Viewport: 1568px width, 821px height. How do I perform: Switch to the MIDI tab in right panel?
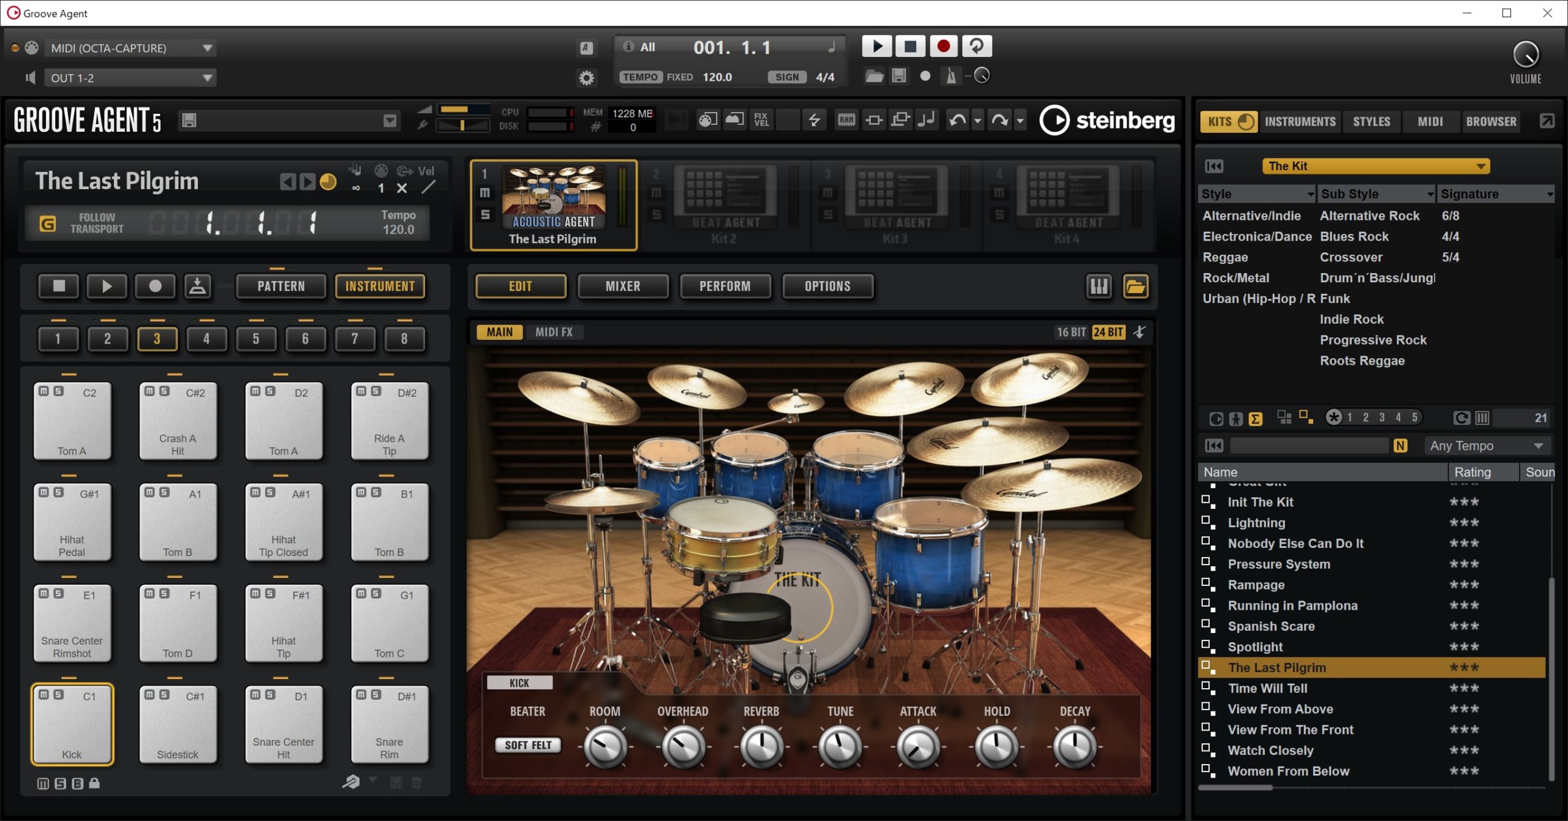(x=1430, y=121)
